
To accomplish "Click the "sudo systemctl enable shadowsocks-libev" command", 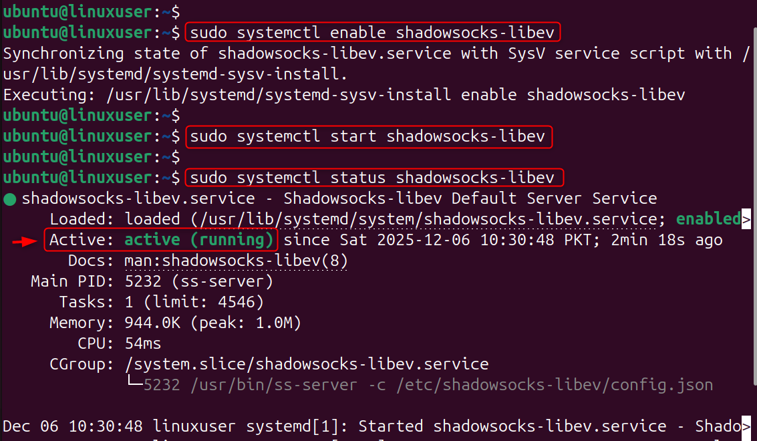I will point(372,33).
